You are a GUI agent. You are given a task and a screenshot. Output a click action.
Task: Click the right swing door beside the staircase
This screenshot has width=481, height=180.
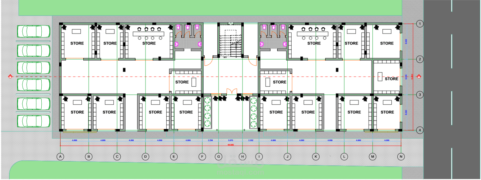pos(253,61)
